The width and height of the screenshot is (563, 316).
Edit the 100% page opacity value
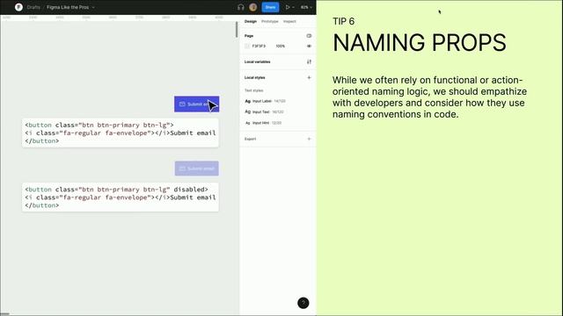coord(280,47)
